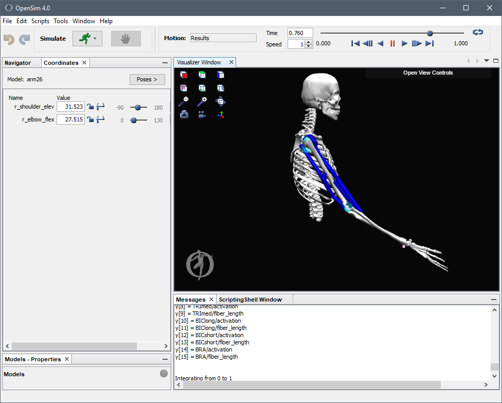Click the Messages vertical scrollbar down arrow

tap(494, 376)
